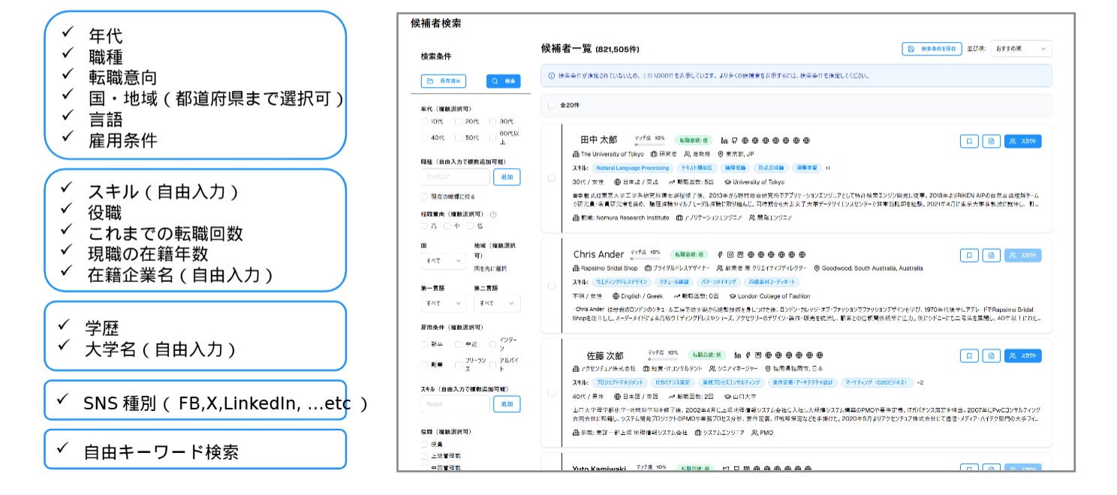
Task: Click building icon beside Rapsimo Bridal Shop
Action: [x=576, y=268]
